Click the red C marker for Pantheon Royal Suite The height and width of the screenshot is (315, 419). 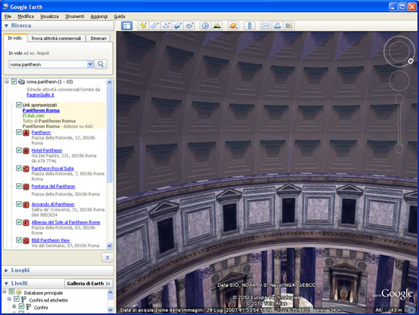pyautogui.click(x=26, y=169)
